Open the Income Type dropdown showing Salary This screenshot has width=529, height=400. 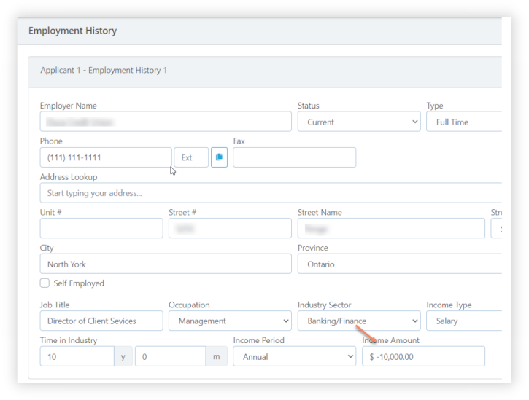click(464, 321)
